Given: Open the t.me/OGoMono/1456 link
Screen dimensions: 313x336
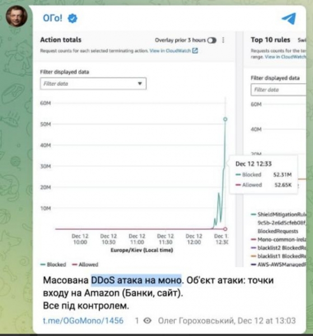Looking at the screenshot, I should (83, 320).
